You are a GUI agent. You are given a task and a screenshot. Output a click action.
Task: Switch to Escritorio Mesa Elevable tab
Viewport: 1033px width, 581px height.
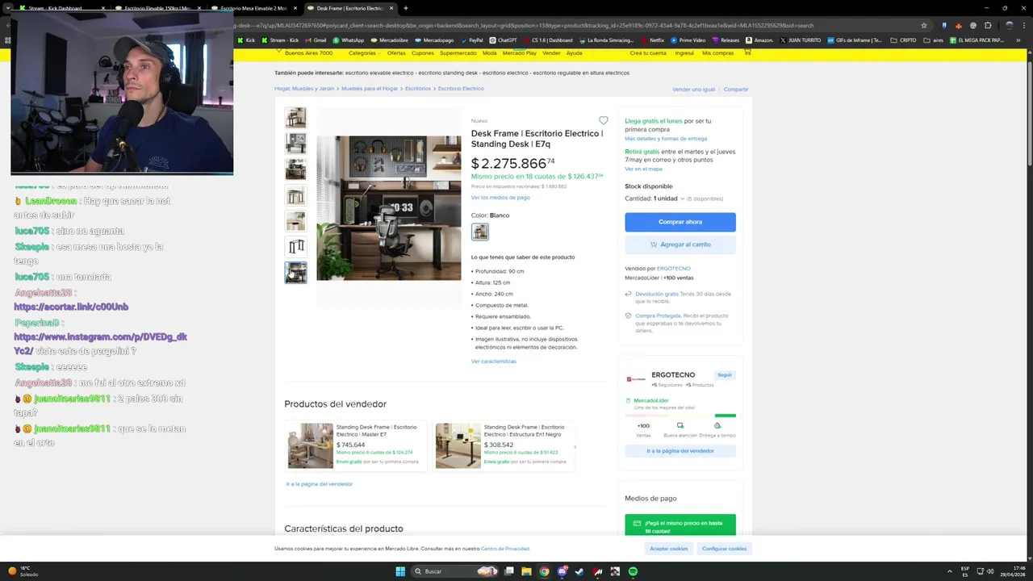(x=254, y=8)
